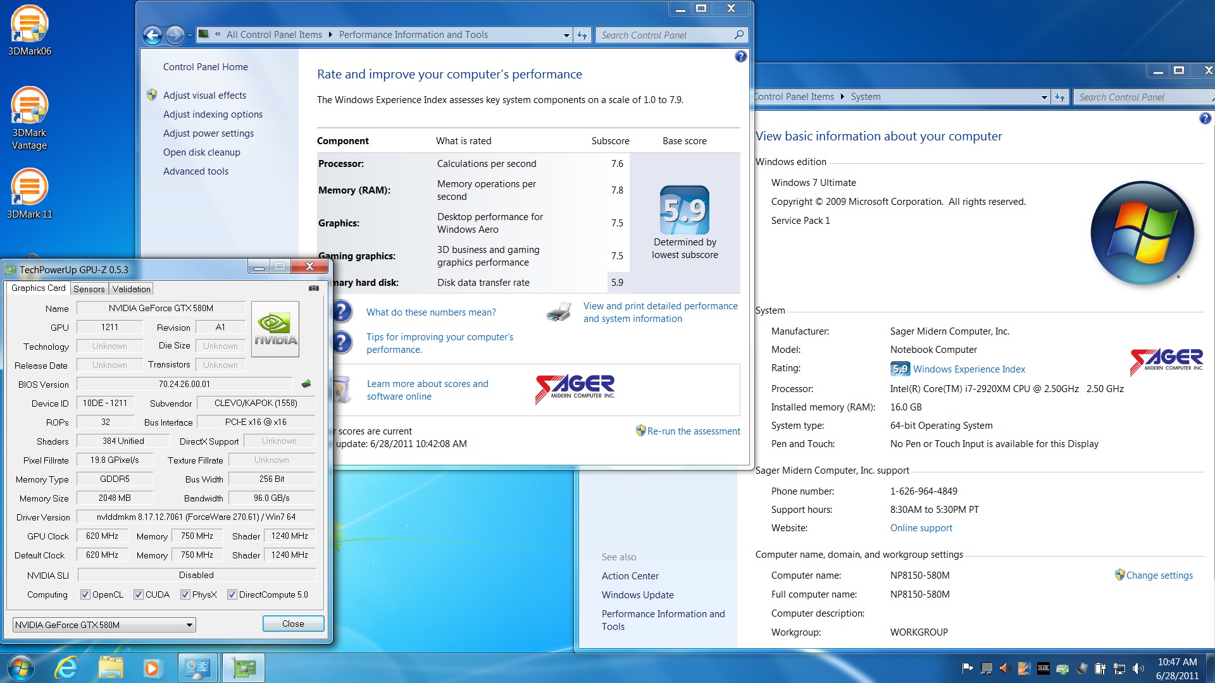Image resolution: width=1215 pixels, height=683 pixels.
Task: Click Change settings for computer name
Action: [x=1159, y=575]
